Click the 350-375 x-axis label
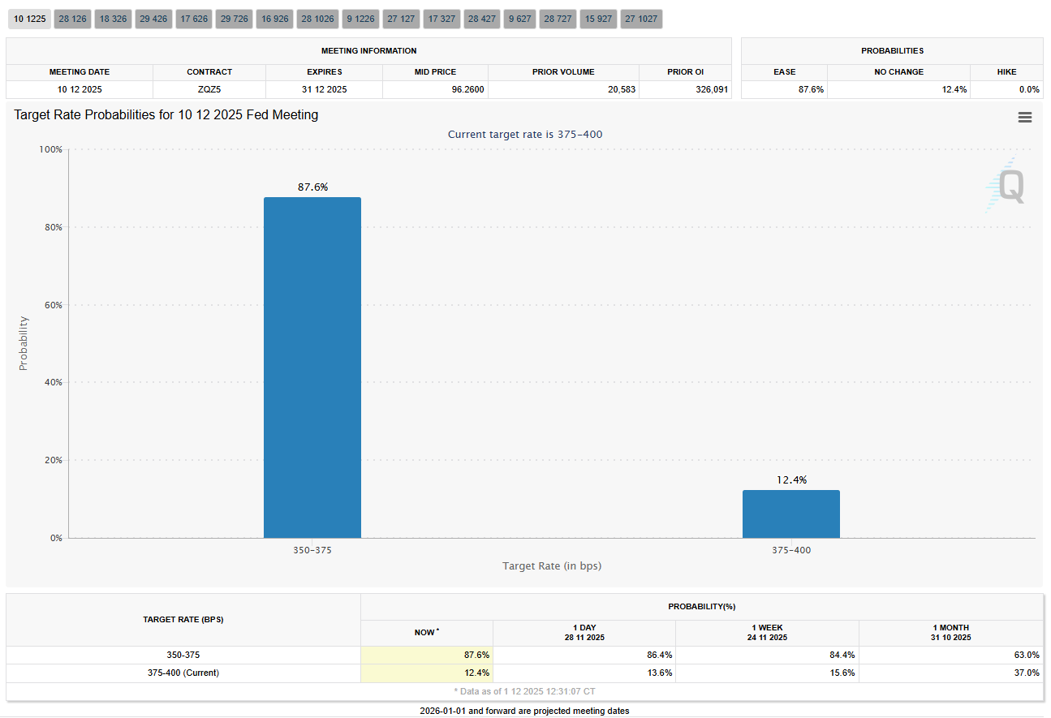The width and height of the screenshot is (1051, 718). (x=312, y=550)
